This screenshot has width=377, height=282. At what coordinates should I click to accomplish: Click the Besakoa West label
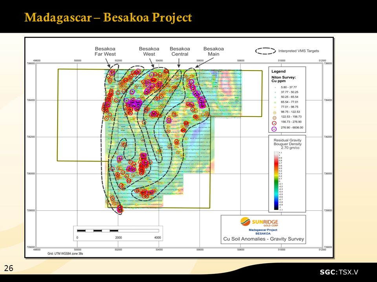149,51
